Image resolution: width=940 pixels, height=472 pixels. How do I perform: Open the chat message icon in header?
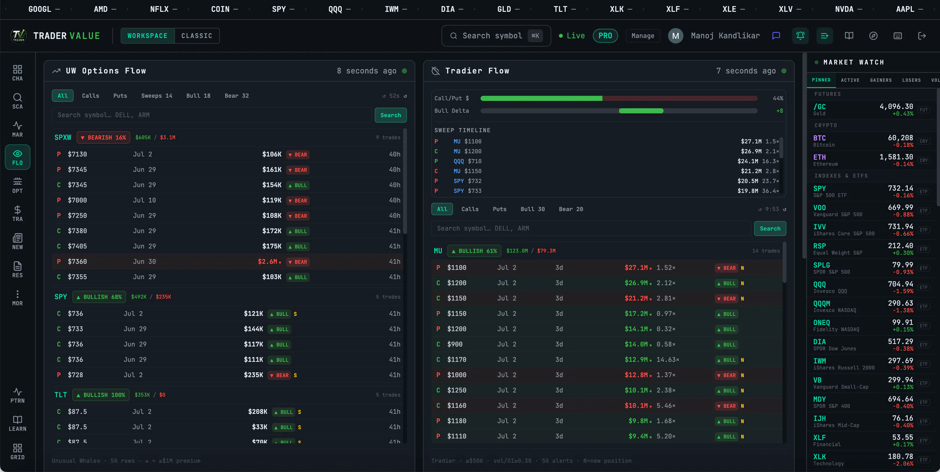pyautogui.click(x=776, y=36)
